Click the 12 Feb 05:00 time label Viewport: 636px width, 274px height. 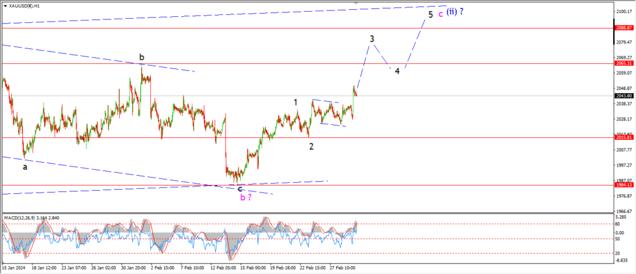[x=224, y=268]
